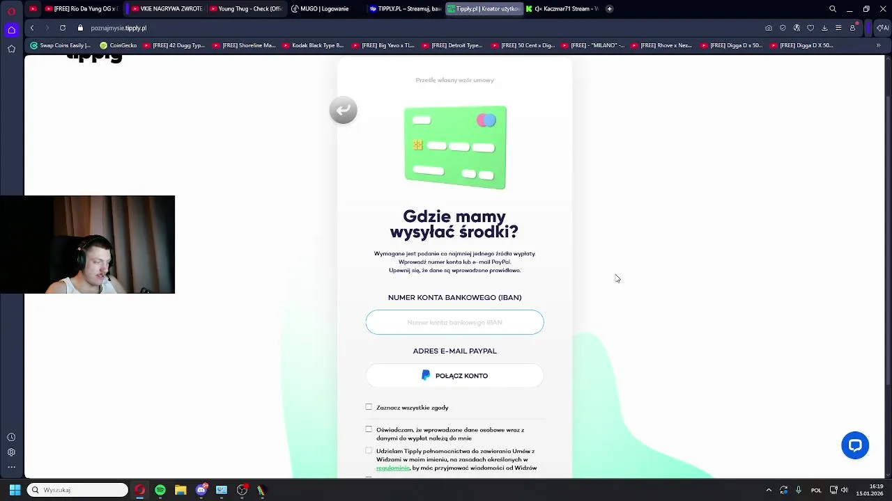Screen dimensions: 892x501
Task: Switch to the MUGO | Logowanie tab
Action: click(x=325, y=9)
